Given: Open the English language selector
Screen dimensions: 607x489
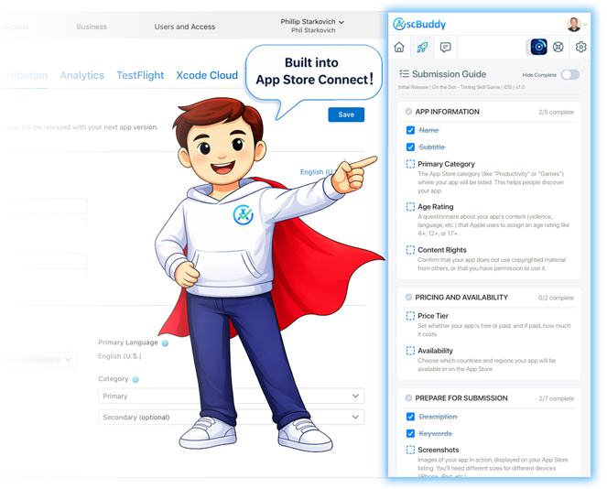Looking at the screenshot, I should (x=317, y=172).
